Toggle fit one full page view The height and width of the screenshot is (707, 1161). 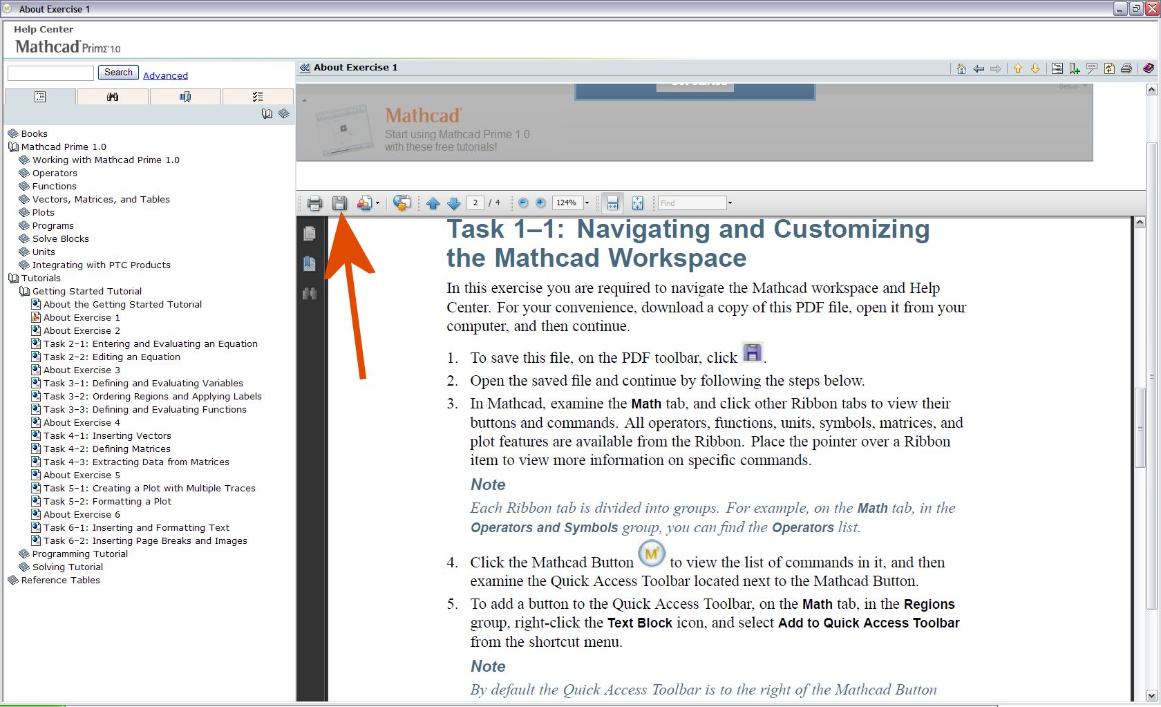(x=637, y=203)
